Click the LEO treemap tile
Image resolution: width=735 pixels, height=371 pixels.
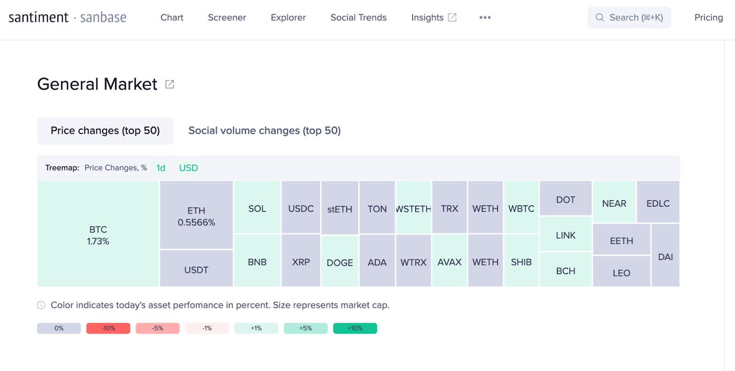[622, 271]
